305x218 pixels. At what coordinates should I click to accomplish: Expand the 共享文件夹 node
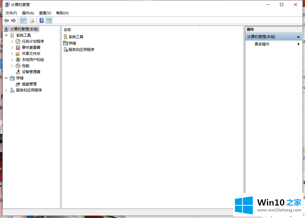[x=12, y=54]
